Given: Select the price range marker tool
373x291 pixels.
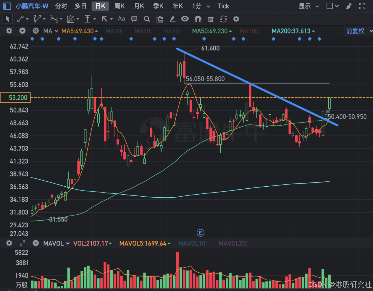Looking at the screenshot, I should [x=88, y=19].
